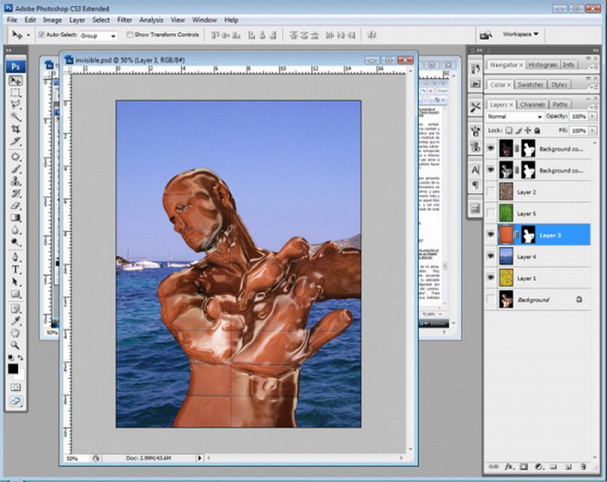Select the Lasso tool

click(16, 105)
